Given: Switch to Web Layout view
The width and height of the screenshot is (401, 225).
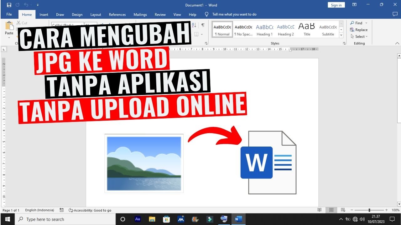Looking at the screenshot, I should pyautogui.click(x=343, y=210).
